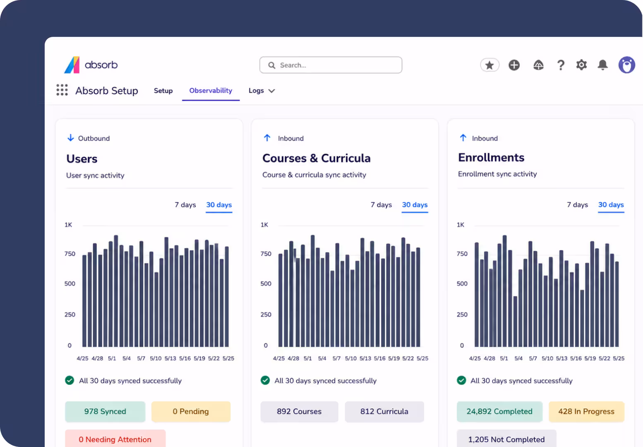Image resolution: width=643 pixels, height=447 pixels.
Task: Show 7 days for Courses & Curricula chart
Action: (x=381, y=205)
